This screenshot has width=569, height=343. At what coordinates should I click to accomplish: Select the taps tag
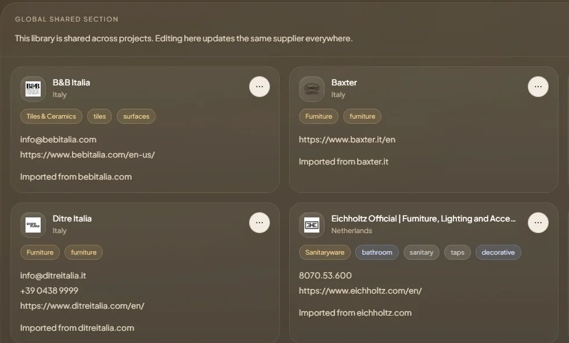click(x=458, y=252)
